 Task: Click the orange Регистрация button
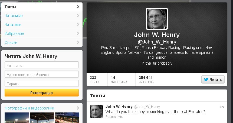[x=42, y=93]
